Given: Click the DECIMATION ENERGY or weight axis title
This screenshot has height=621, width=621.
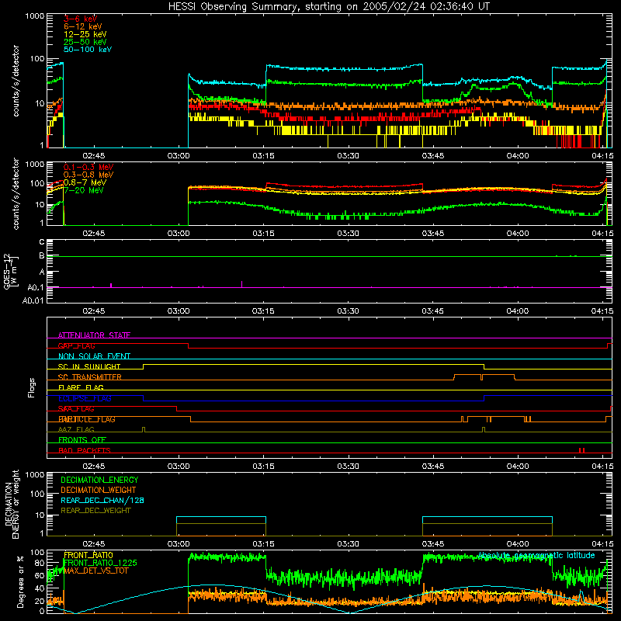Looking at the screenshot, I should pyautogui.click(x=12, y=505).
